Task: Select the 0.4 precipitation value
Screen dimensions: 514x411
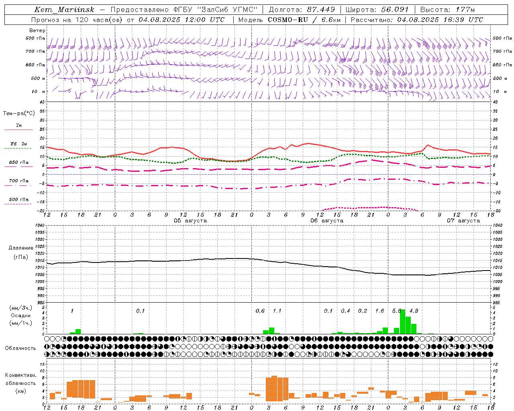Action: click(345, 311)
